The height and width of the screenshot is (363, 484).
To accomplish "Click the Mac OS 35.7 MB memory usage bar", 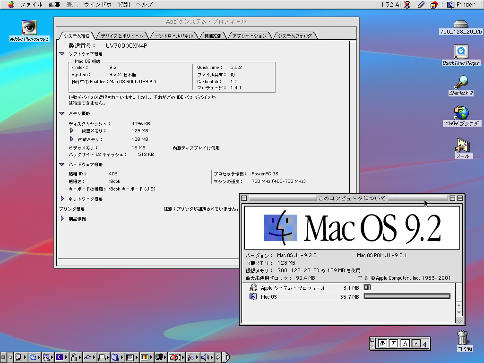I will pos(407,296).
